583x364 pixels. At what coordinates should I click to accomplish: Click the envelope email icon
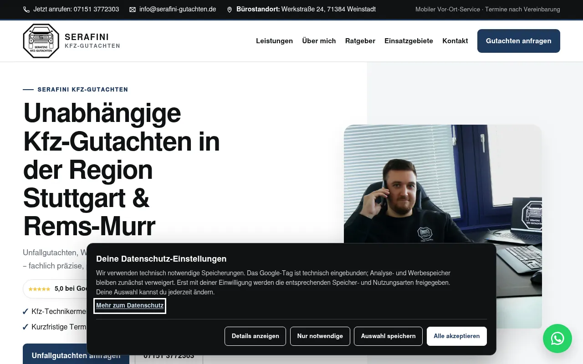[x=133, y=9]
